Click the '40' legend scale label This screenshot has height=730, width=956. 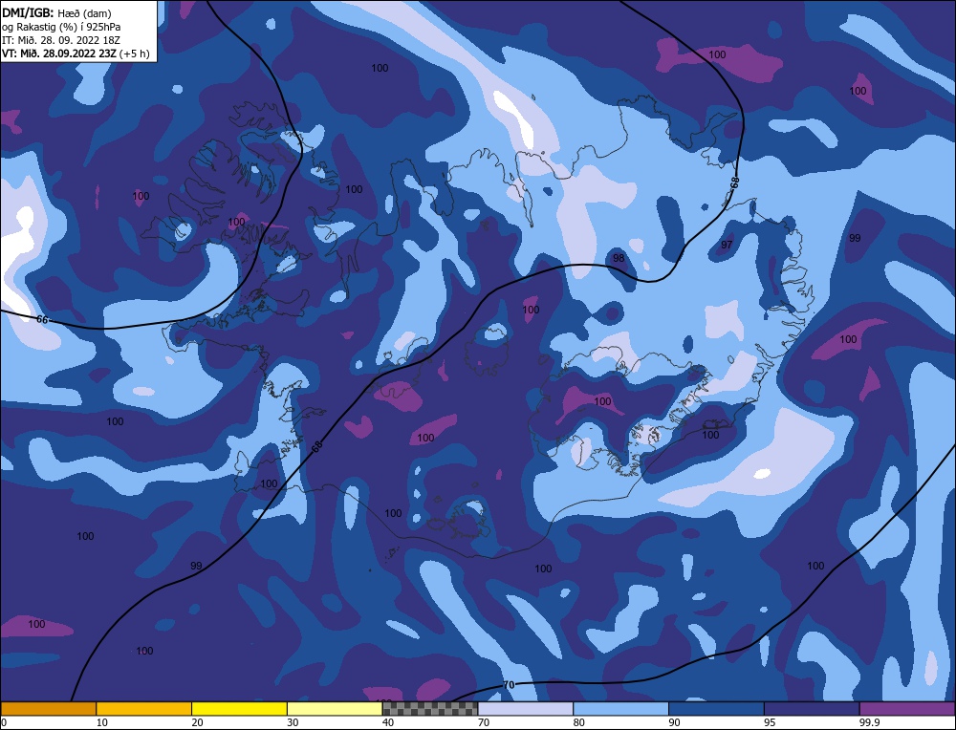pos(388,722)
